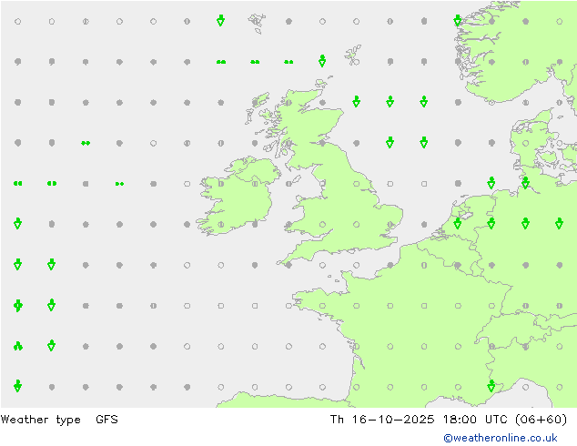The height and width of the screenshot is (446, 577).
Task: Click the green shower symbol over the Netherlands
Action: coord(458,223)
